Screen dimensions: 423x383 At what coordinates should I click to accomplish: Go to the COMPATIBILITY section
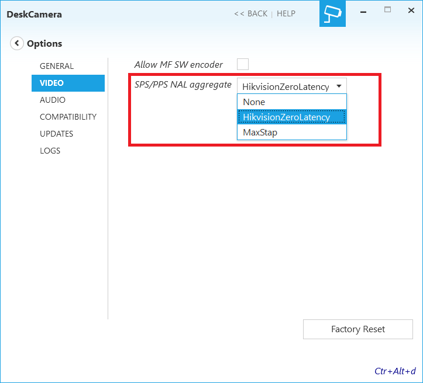68,117
